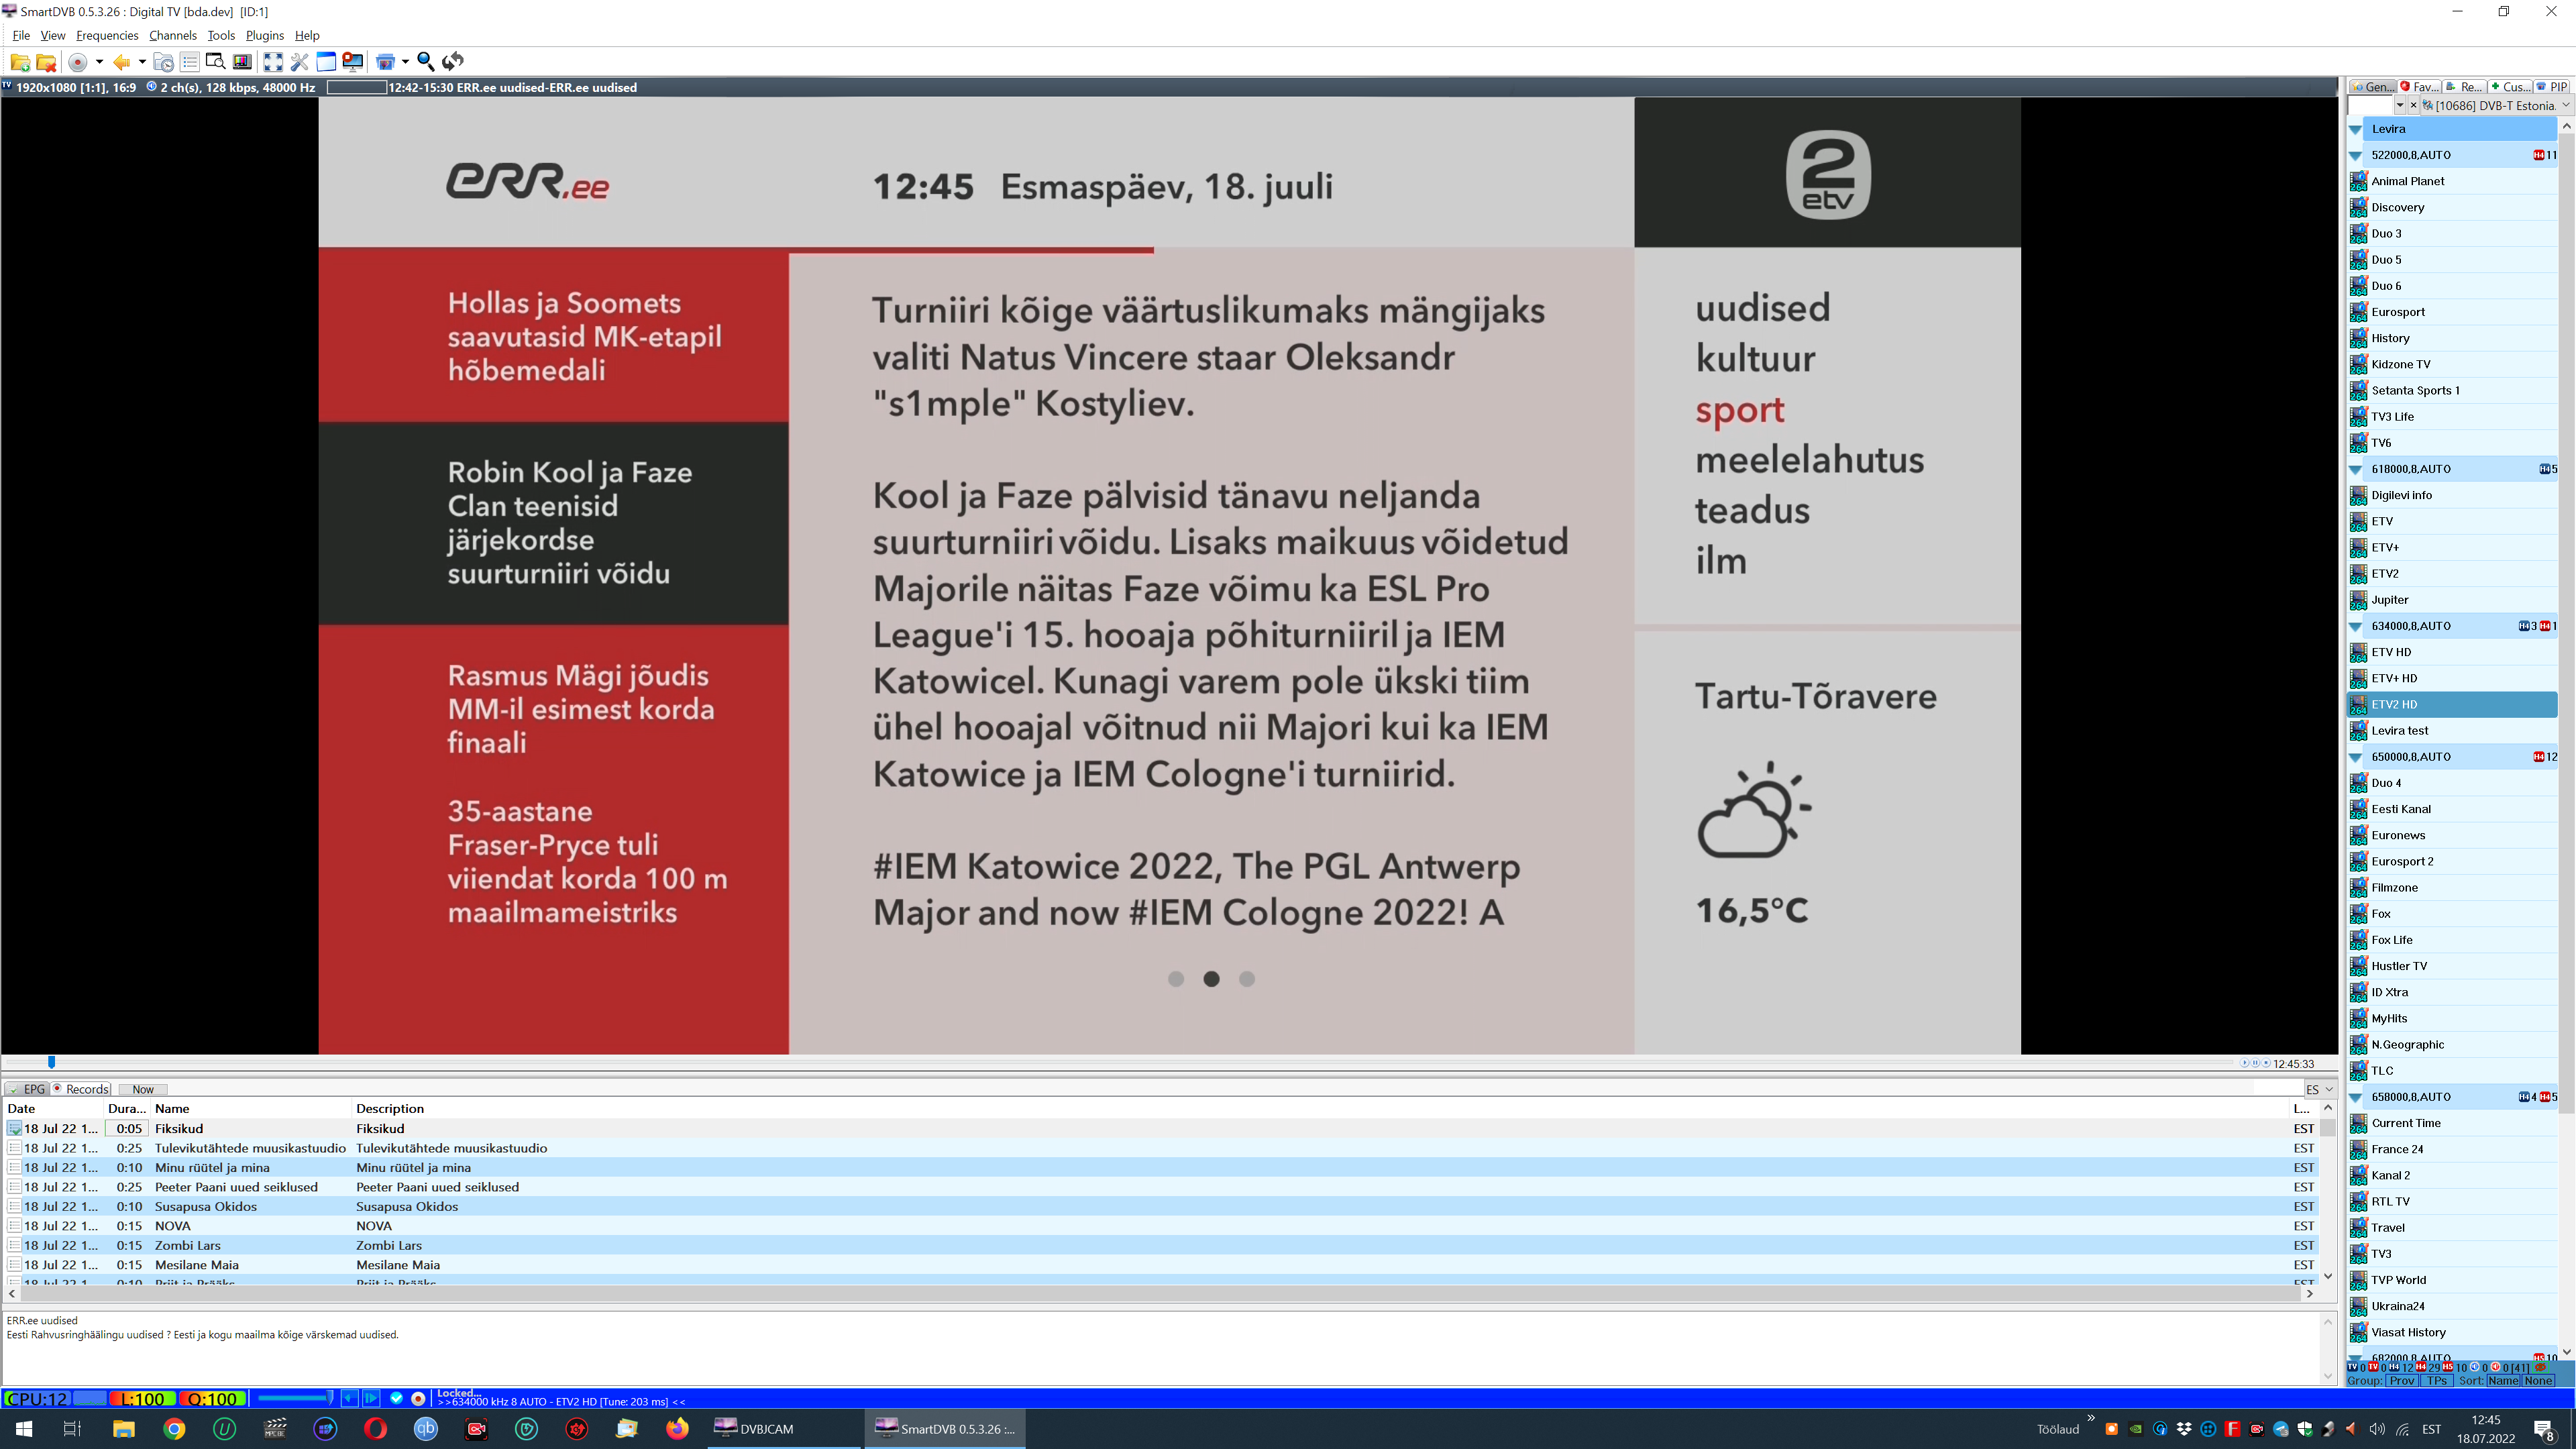Select the Jupiter channel
The height and width of the screenshot is (1449, 2576).
pyautogui.click(x=2452, y=600)
